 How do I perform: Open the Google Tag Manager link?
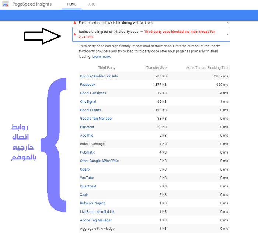pyautogui.click(x=96, y=119)
